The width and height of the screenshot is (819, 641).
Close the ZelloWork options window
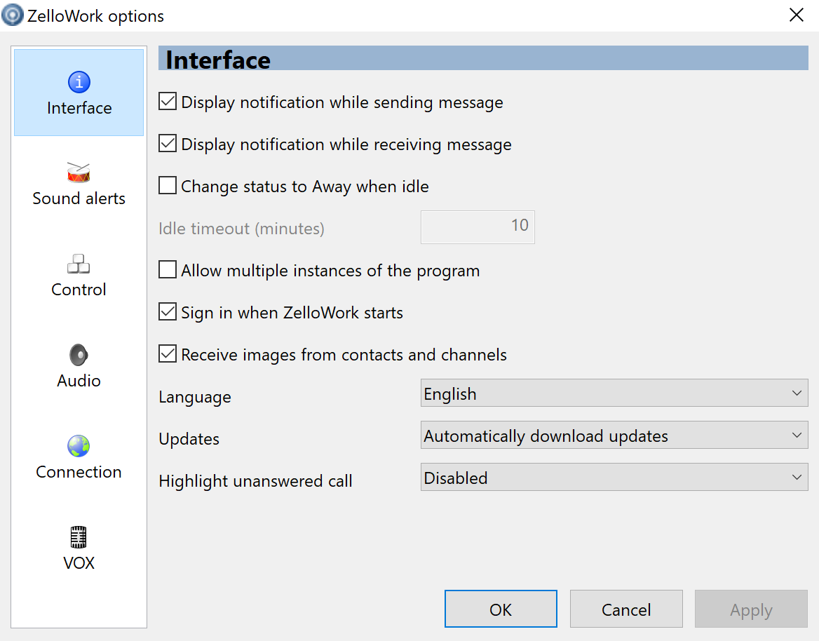796,15
